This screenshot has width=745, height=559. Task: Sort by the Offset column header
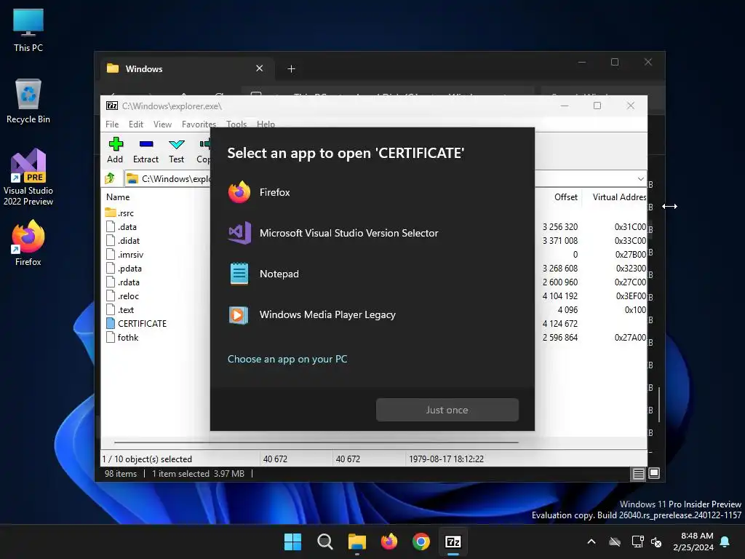tap(565, 197)
